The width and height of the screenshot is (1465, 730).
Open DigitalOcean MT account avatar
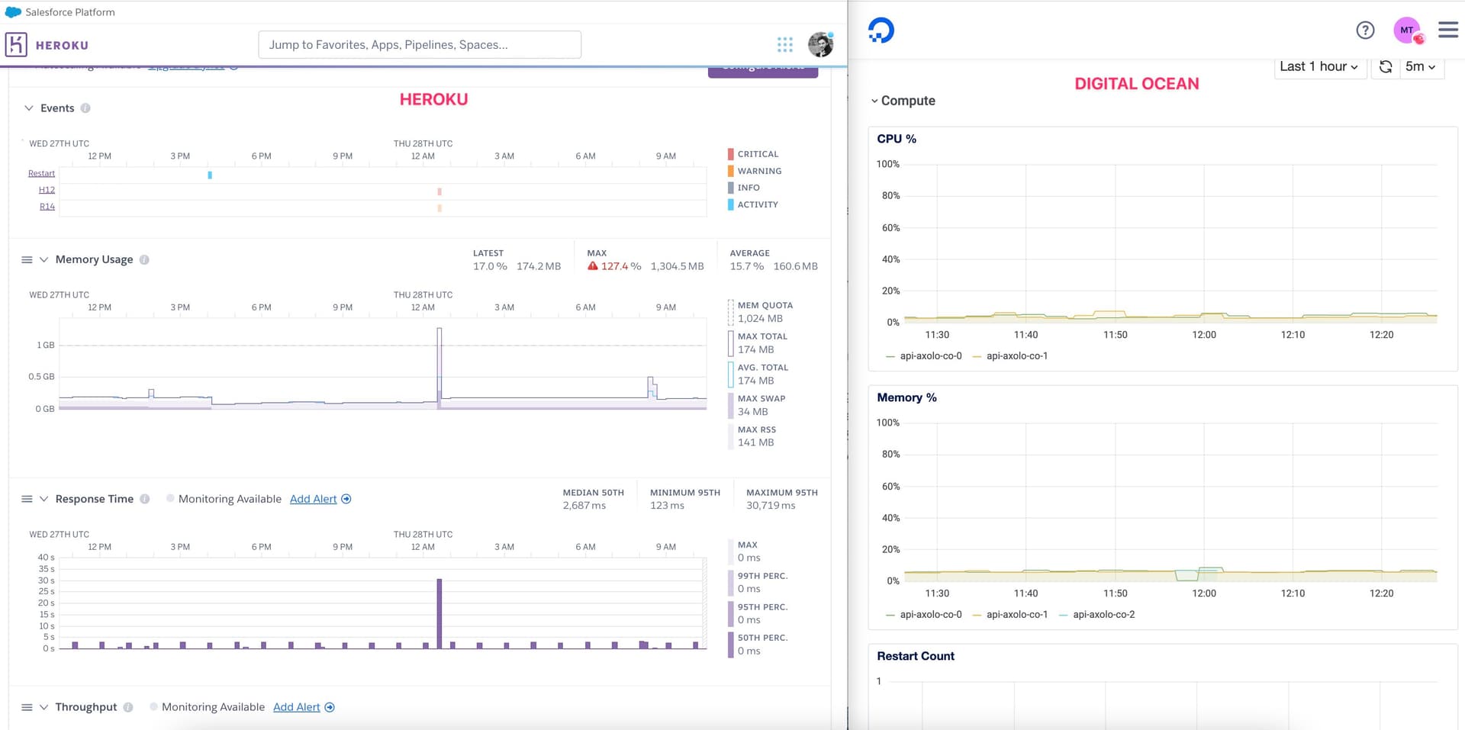(x=1407, y=30)
